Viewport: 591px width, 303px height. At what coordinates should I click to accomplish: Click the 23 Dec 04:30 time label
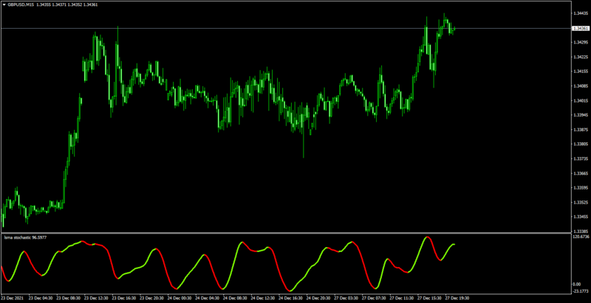pos(41,298)
